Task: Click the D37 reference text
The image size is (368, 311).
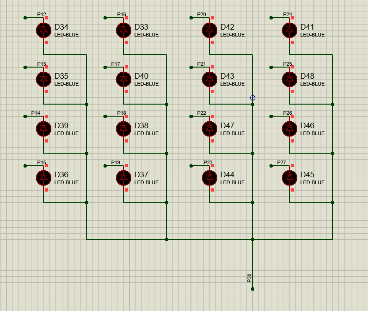Action: [x=141, y=175]
